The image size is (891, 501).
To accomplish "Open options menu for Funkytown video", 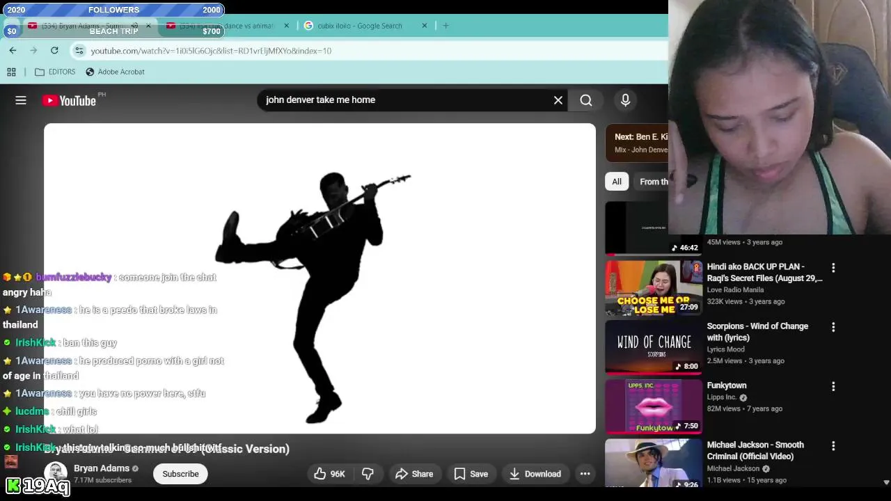I will tap(833, 386).
